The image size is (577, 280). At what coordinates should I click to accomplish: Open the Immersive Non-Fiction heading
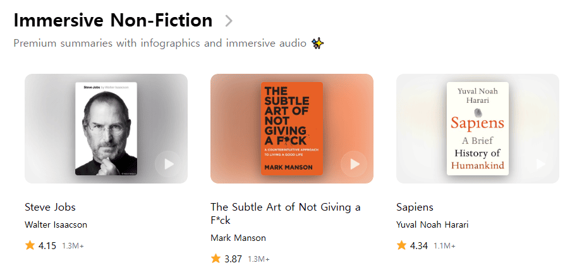[x=112, y=21]
